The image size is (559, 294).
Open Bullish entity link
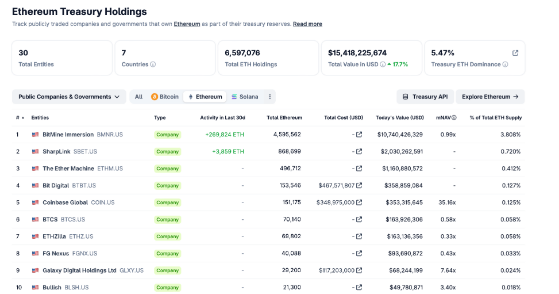point(52,287)
